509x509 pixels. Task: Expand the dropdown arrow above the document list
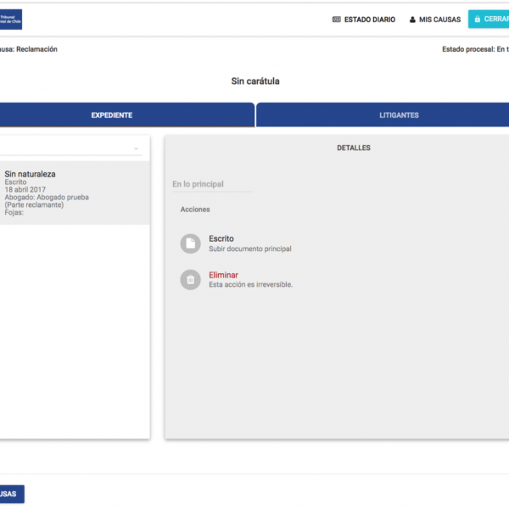136,149
